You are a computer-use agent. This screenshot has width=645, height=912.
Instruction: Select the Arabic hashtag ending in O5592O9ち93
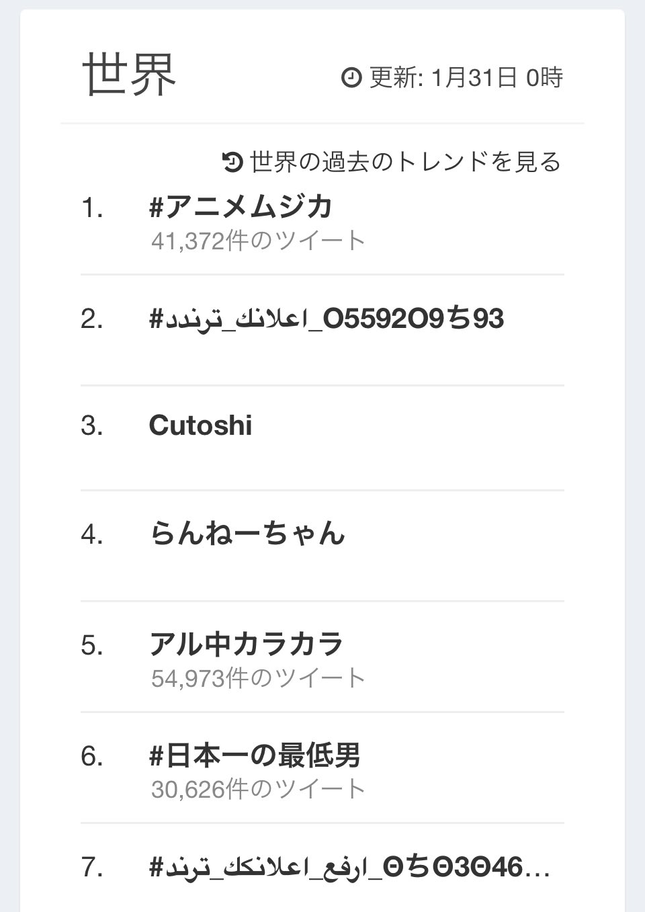coord(326,319)
